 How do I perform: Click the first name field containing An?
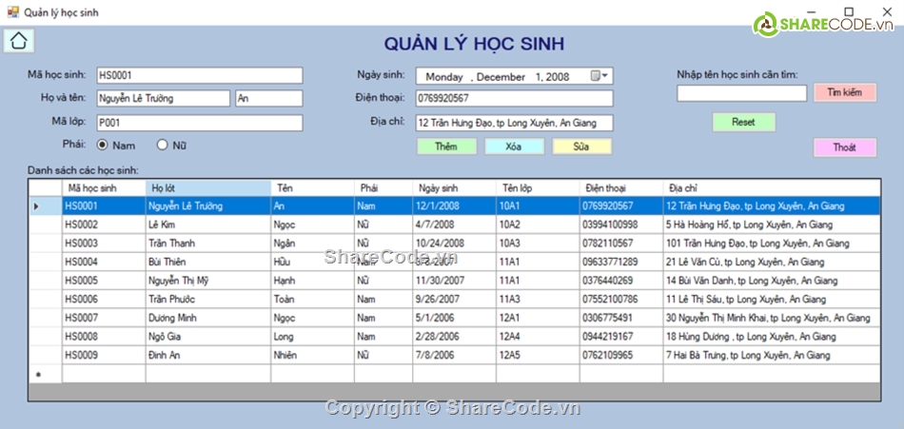tap(269, 99)
